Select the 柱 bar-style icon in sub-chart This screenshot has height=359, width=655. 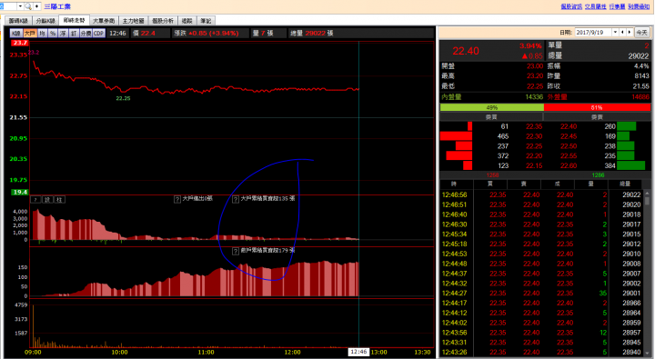point(59,200)
